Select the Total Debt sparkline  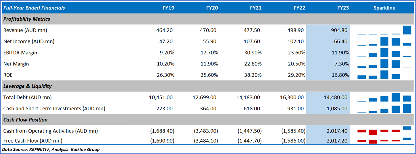[x=384, y=97]
